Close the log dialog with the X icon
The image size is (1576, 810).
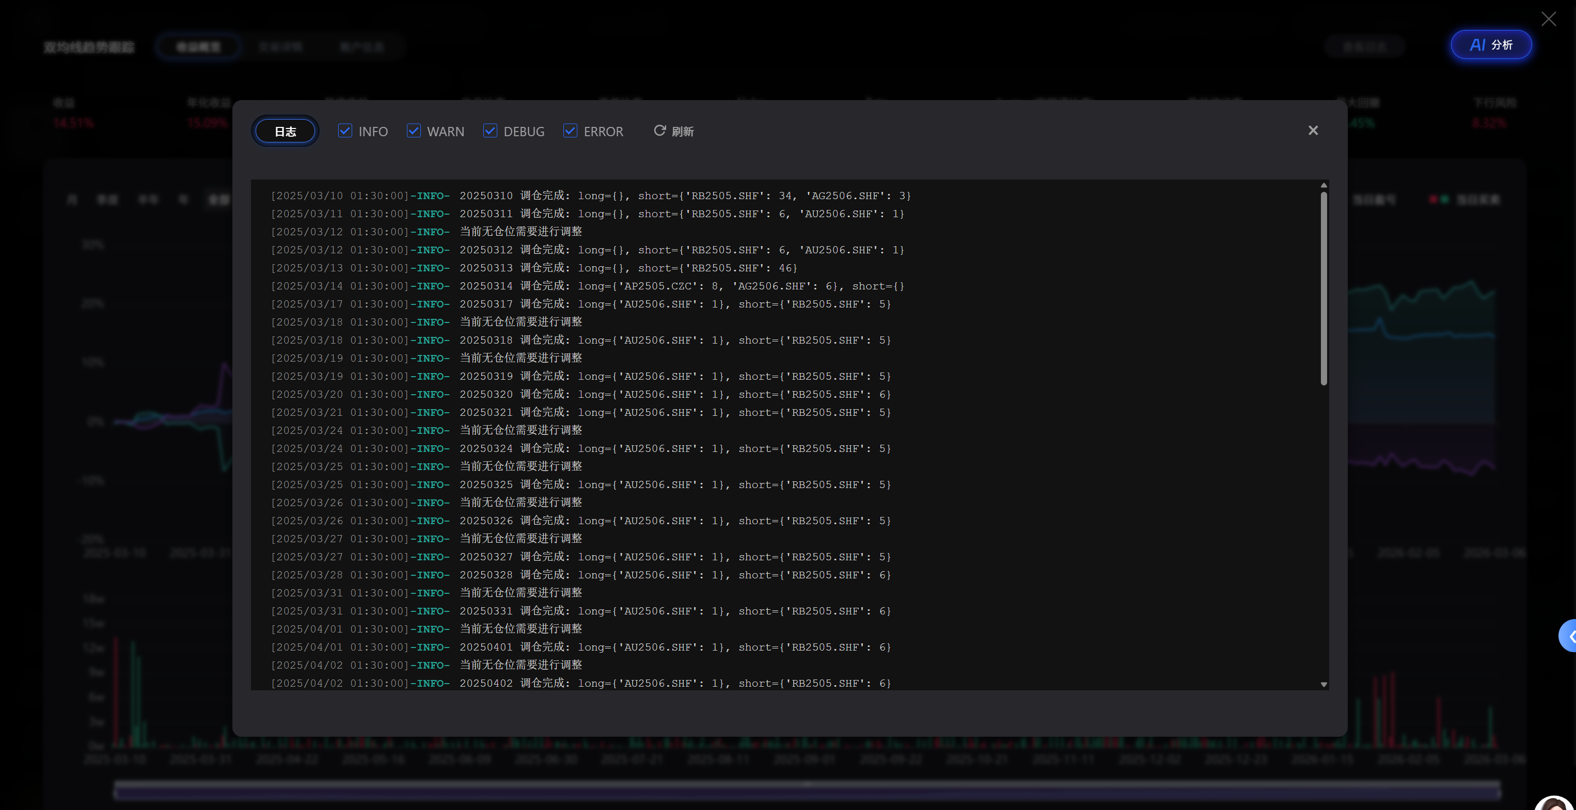(1313, 131)
